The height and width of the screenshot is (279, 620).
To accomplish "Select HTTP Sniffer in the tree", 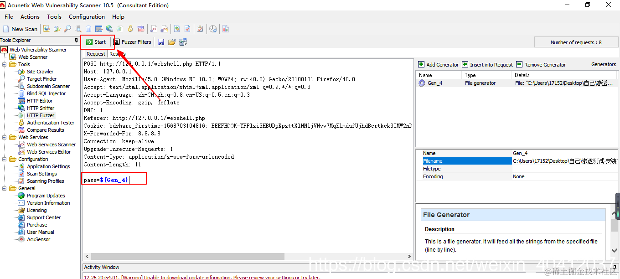I will [41, 108].
